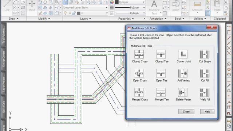Select the Corner Joint multiline tool
This screenshot has height=131, width=233.
coord(183,54)
